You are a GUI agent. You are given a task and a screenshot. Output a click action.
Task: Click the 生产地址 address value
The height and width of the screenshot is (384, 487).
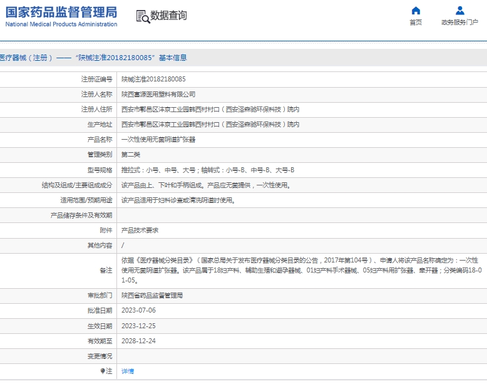(210, 125)
